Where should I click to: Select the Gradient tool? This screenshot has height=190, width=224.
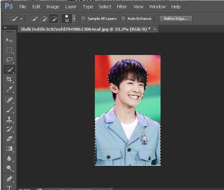pos(9,148)
